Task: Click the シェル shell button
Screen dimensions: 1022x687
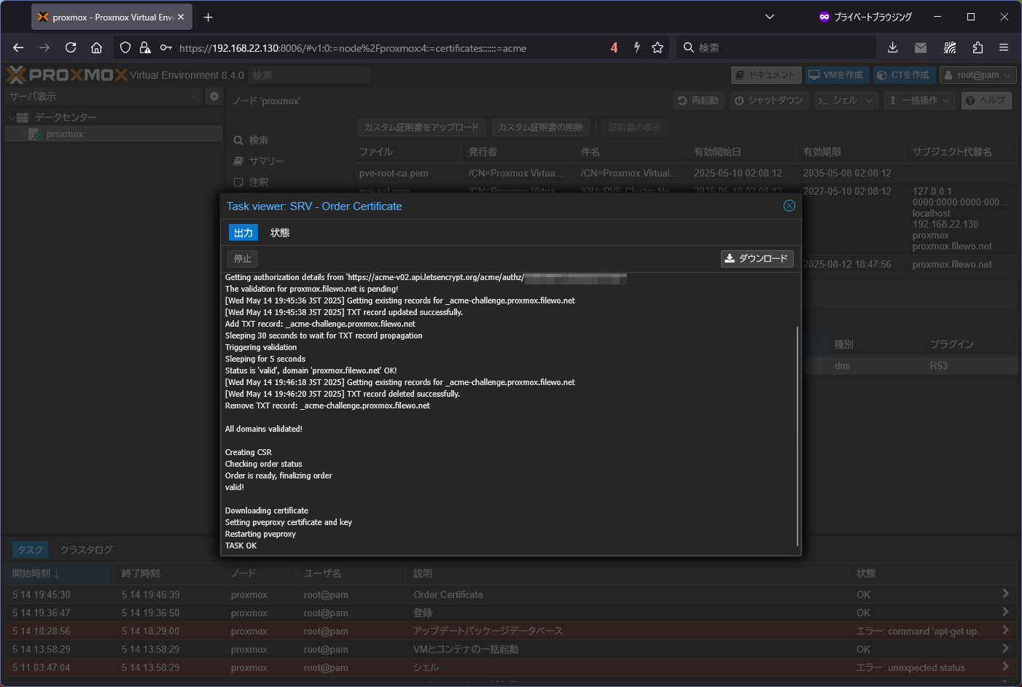Action: click(838, 101)
